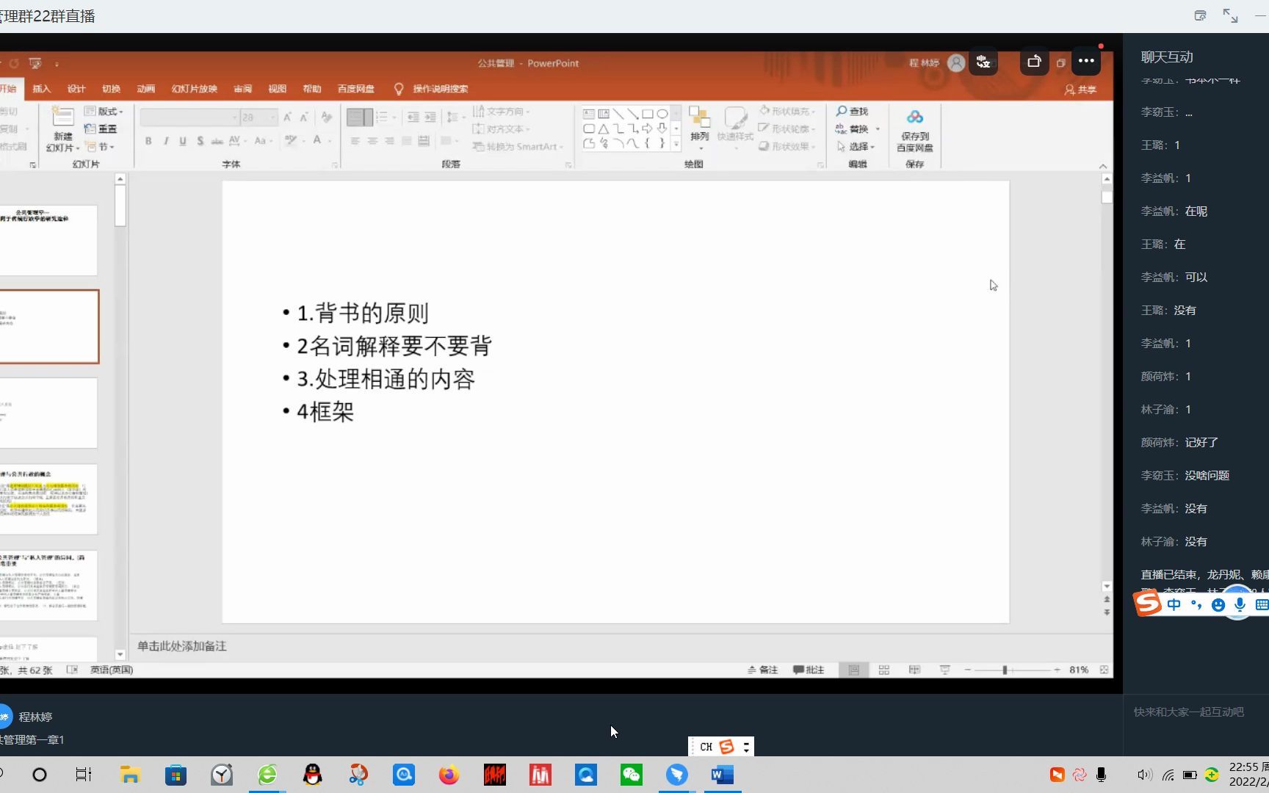Screen dimensions: 1269x793
Task: Switch to Slide Sorter view icon
Action: coord(884,670)
